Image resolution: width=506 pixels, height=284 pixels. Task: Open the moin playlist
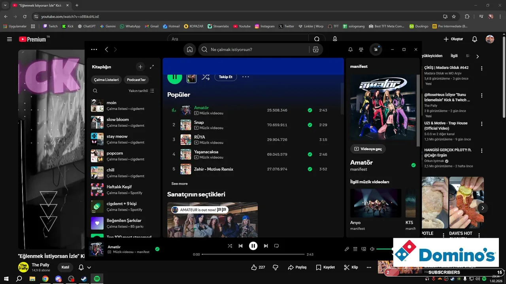[x=124, y=106]
